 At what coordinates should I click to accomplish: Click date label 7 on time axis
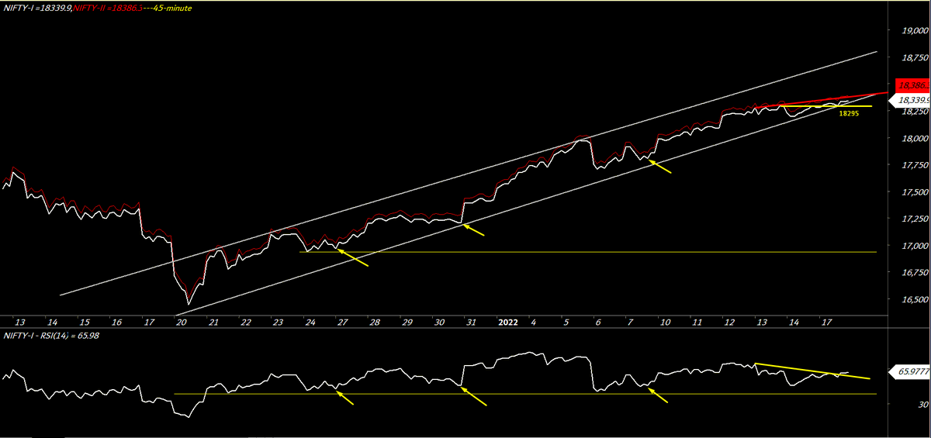(630, 321)
